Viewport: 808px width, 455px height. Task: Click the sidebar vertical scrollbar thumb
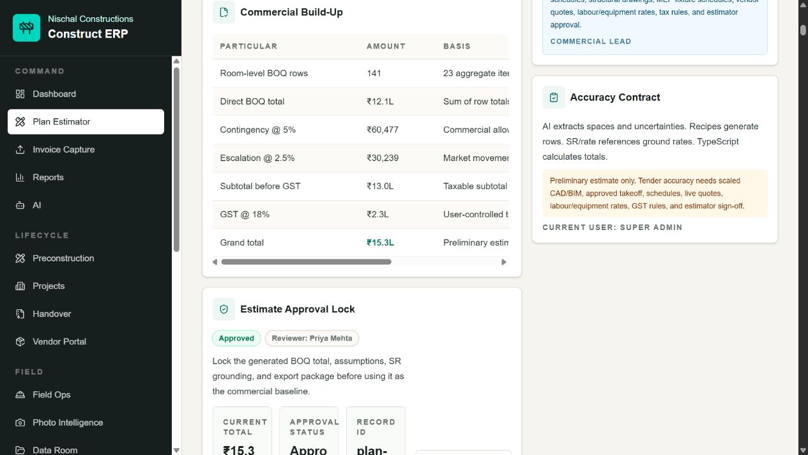pos(177,159)
